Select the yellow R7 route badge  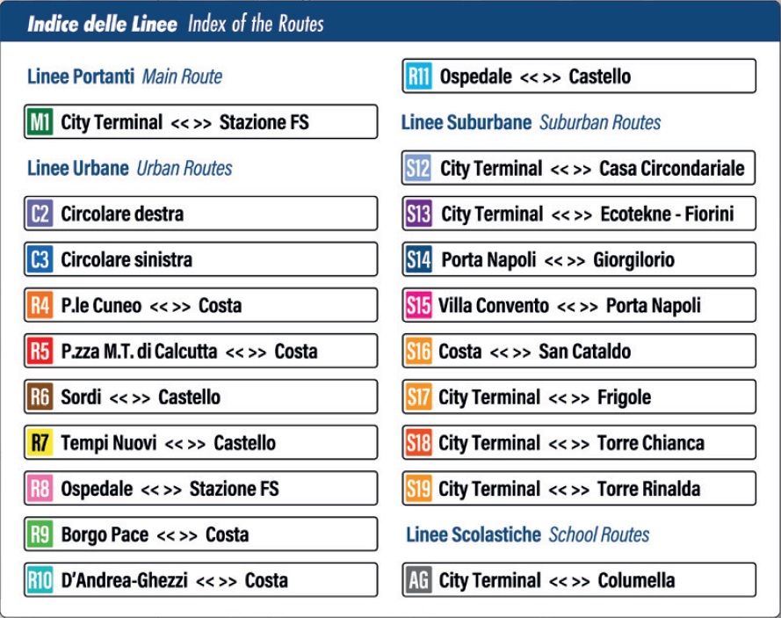click(x=40, y=443)
